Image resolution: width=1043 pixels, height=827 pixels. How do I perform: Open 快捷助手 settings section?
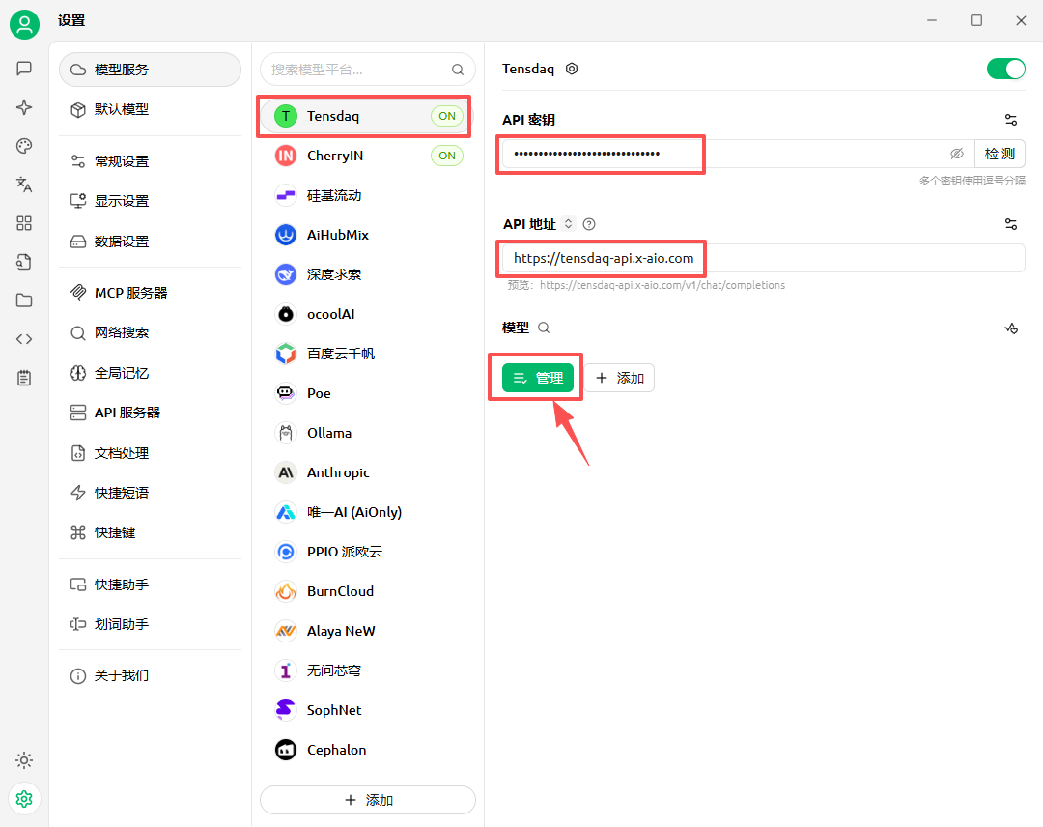click(x=150, y=585)
